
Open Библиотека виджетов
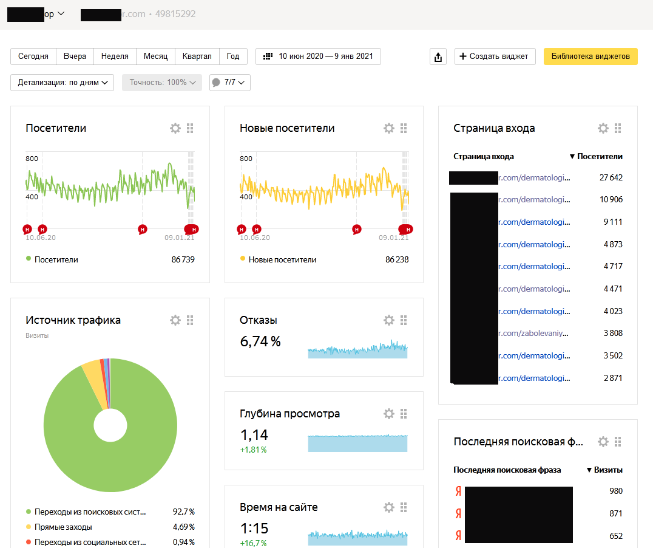[x=590, y=57]
